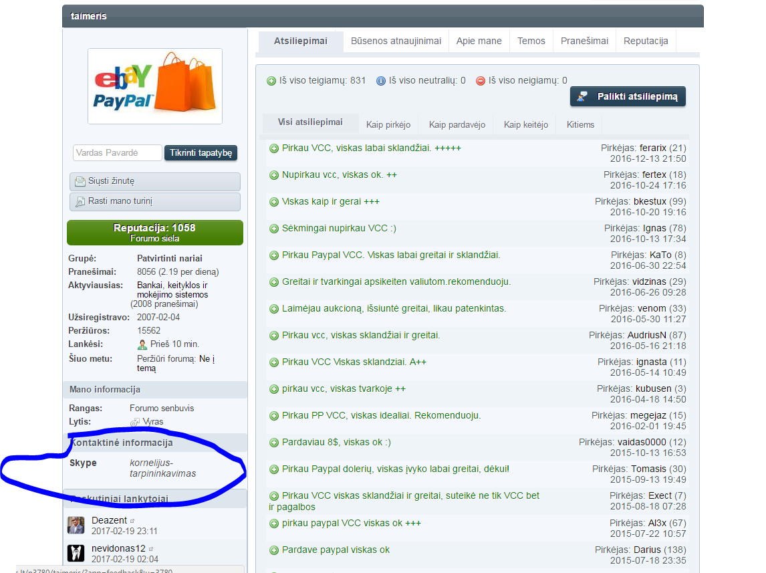Filter feedback by 'Kaip pardavėjo'

click(457, 124)
